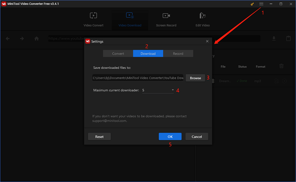Open the Screen Record module
296x182 pixels.
166,20
